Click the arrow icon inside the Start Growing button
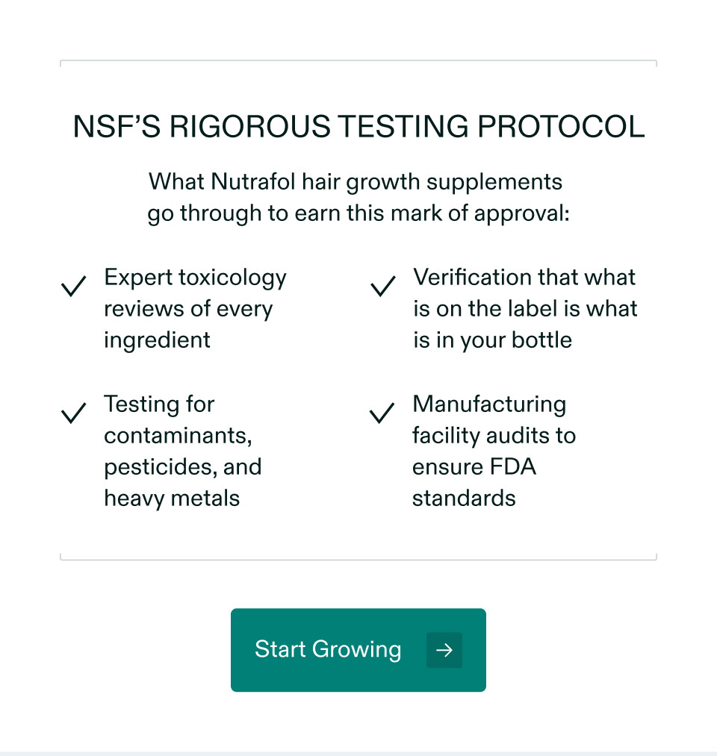 click(x=444, y=650)
